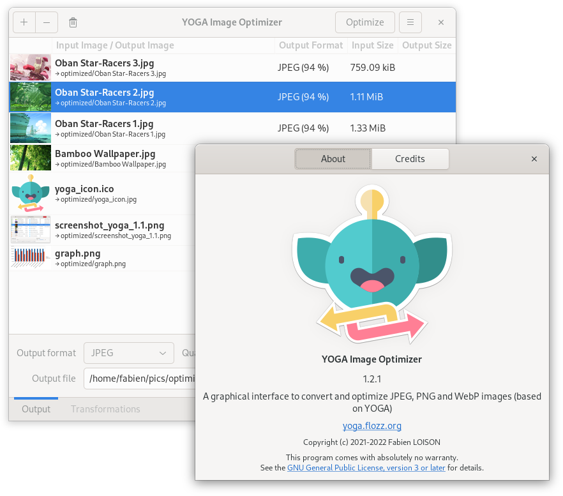The width and height of the screenshot is (563, 496).
Task: Open the GNU General Public License link
Action: click(366, 467)
